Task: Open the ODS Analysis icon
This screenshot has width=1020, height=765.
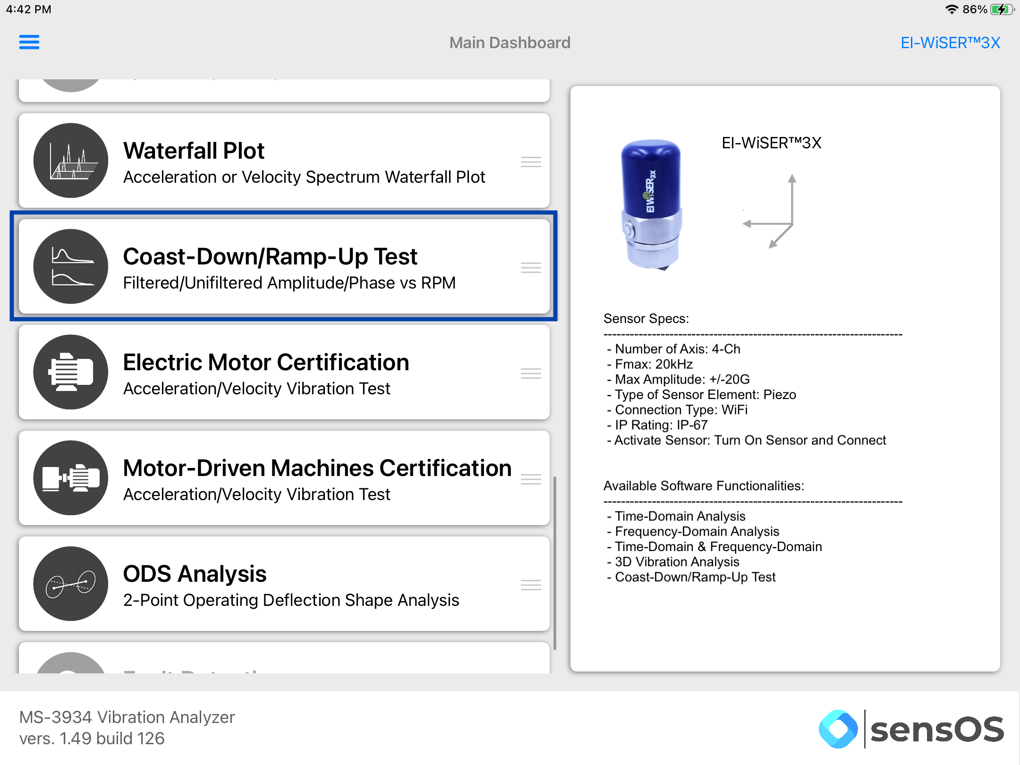Action: pyautogui.click(x=71, y=584)
